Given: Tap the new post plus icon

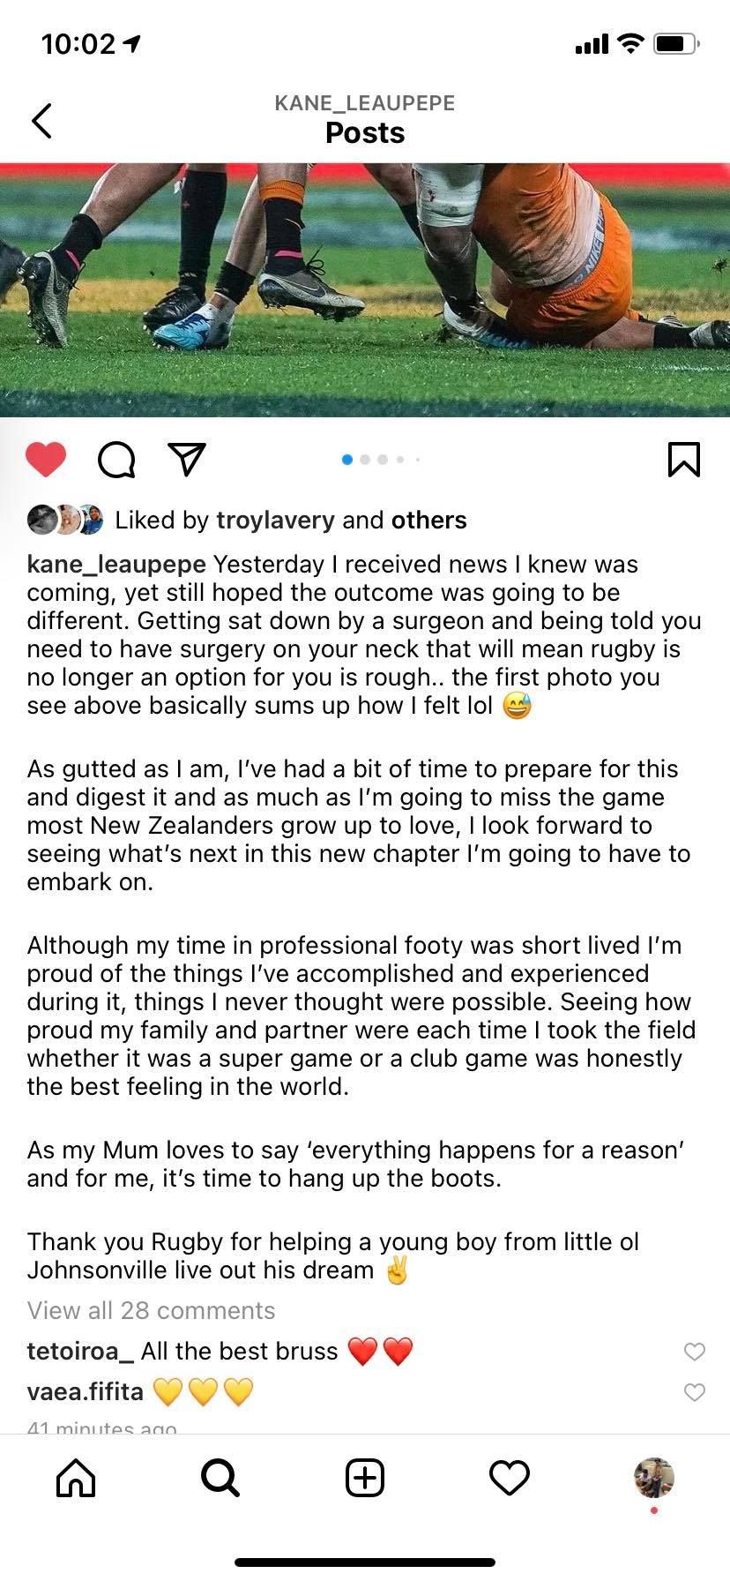Looking at the screenshot, I should click(x=365, y=1478).
